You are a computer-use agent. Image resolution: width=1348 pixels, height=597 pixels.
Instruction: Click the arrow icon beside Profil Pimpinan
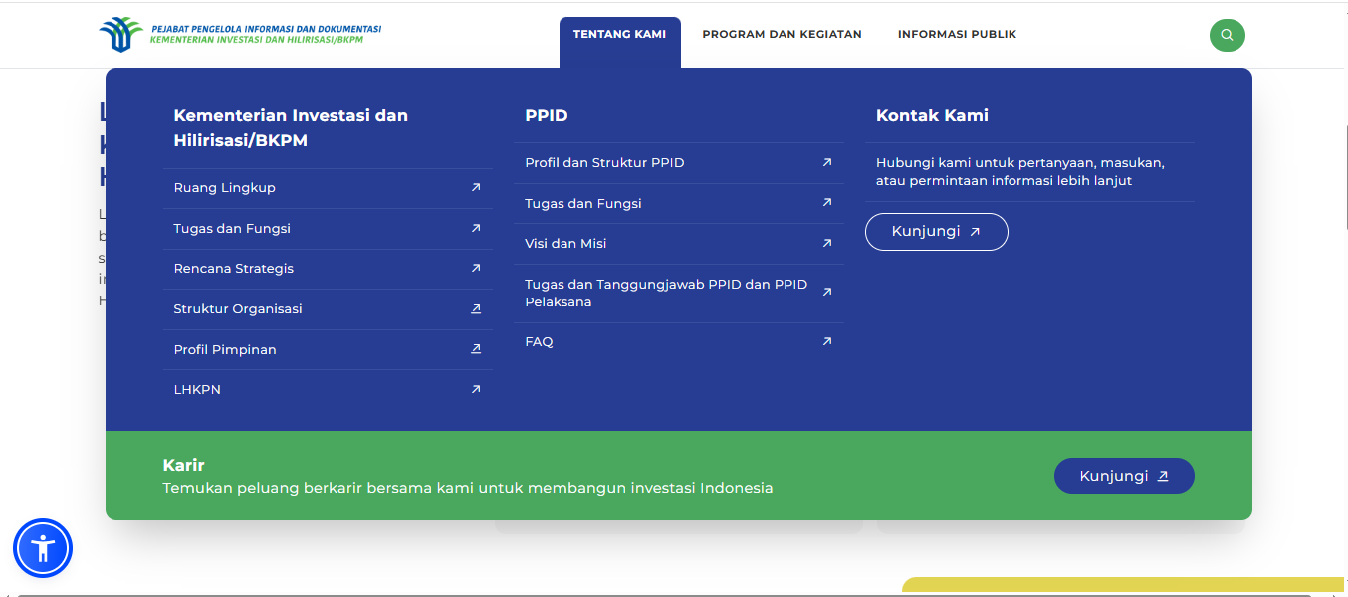coord(475,349)
